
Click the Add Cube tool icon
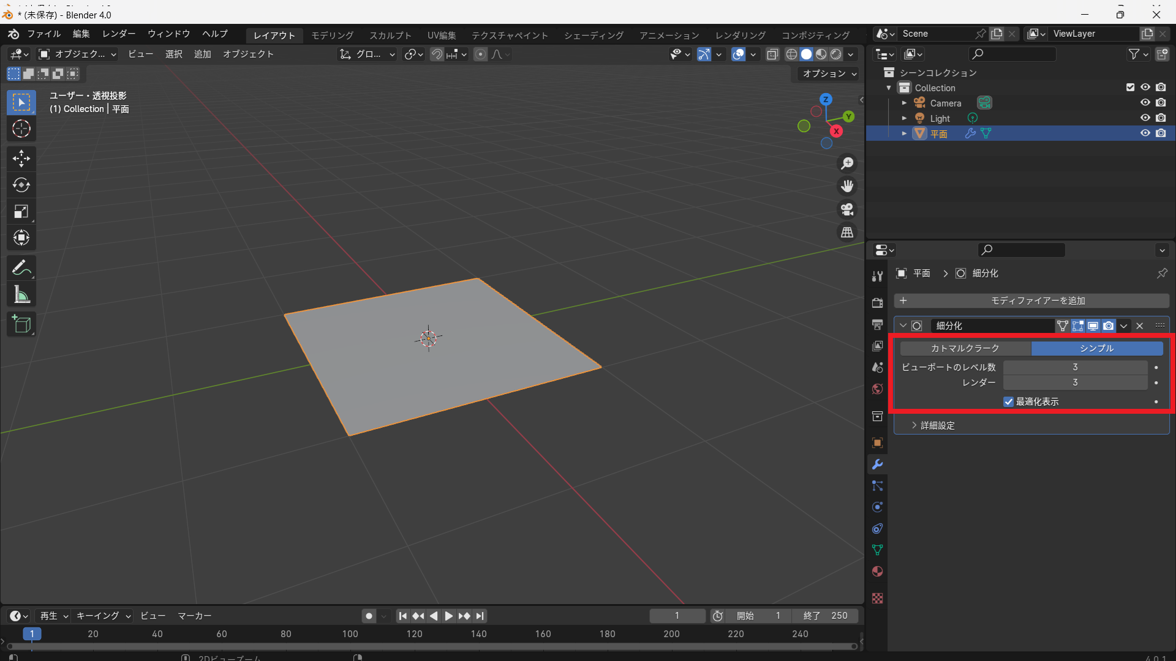(x=21, y=324)
